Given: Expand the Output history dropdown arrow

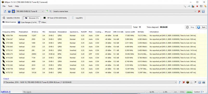Looking at the screenshot, I should pos(176,82).
